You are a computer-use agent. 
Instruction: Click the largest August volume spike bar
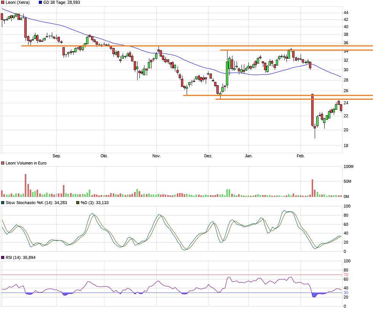(26, 185)
